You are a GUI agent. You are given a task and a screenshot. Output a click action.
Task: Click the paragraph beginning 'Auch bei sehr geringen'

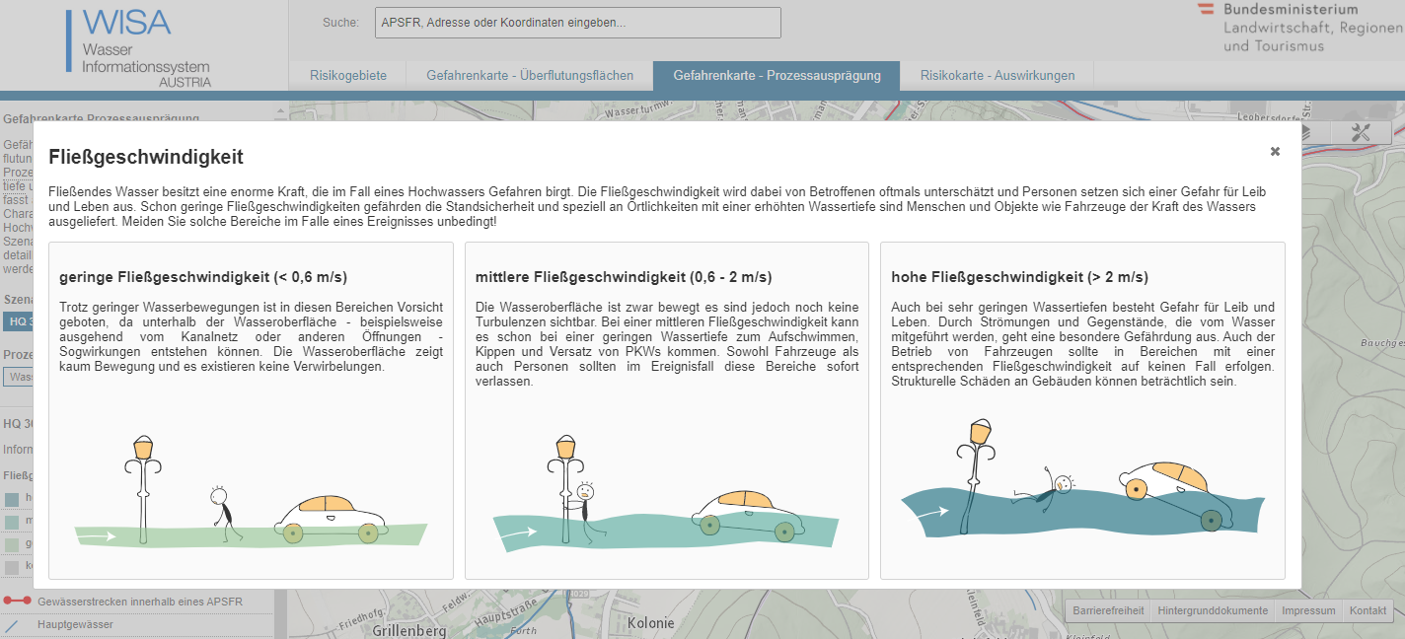1082,344
